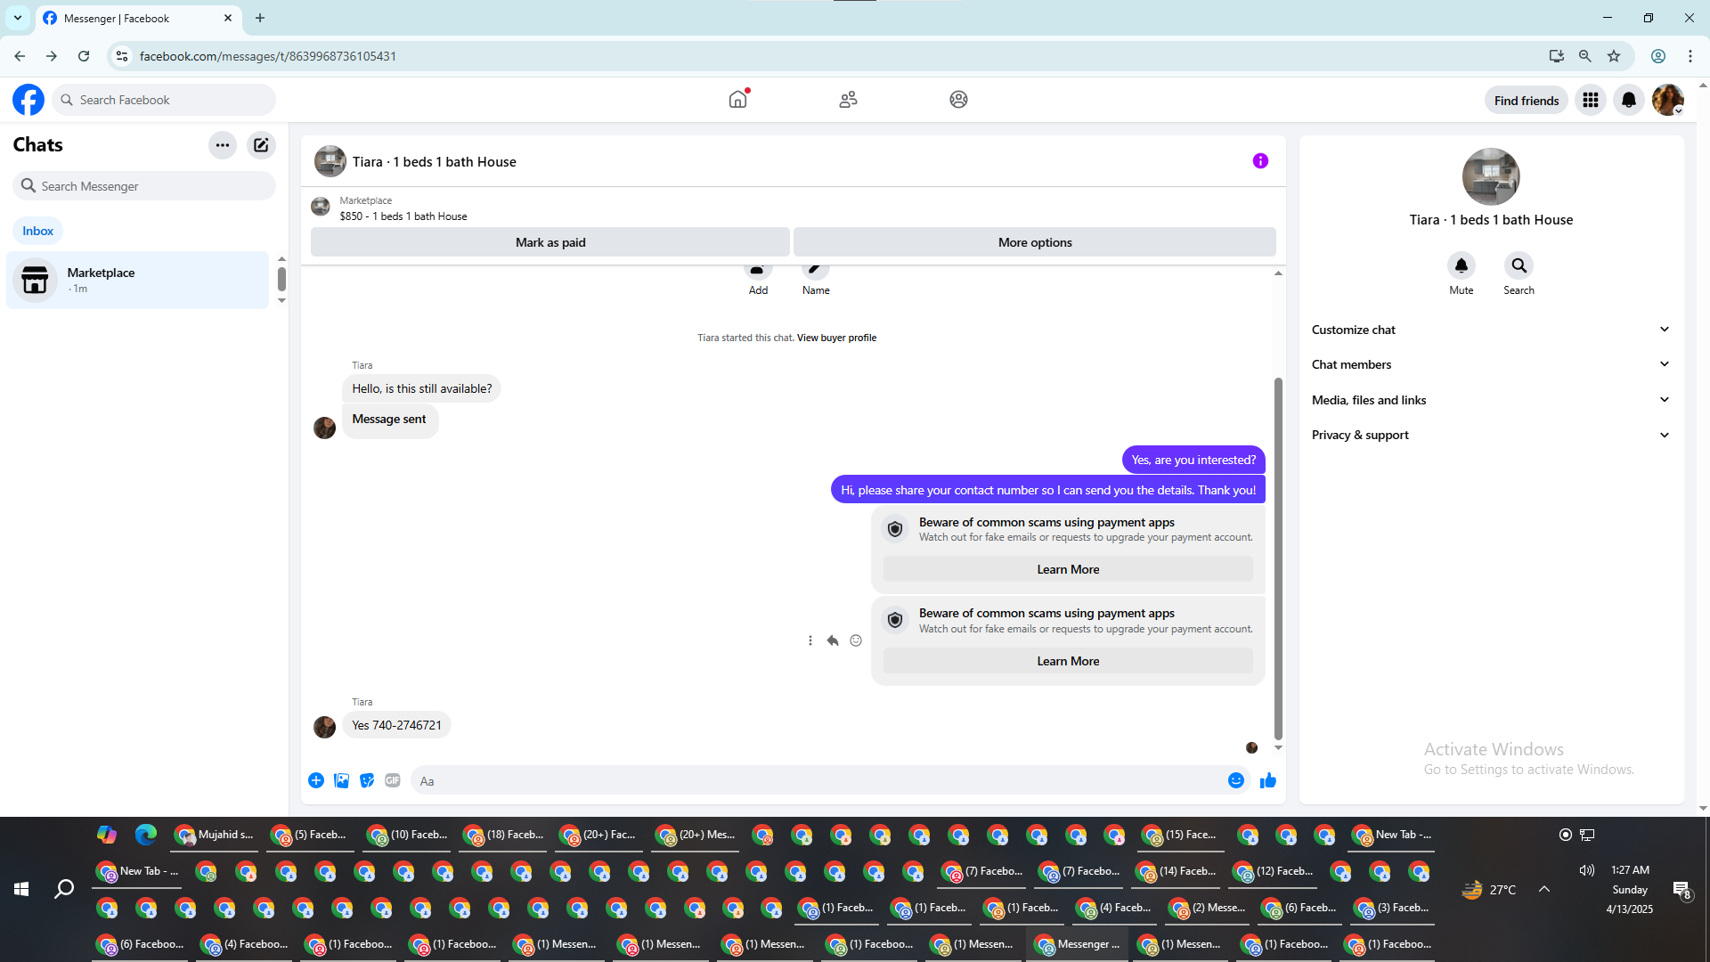Open account profile picture menu

1668,100
